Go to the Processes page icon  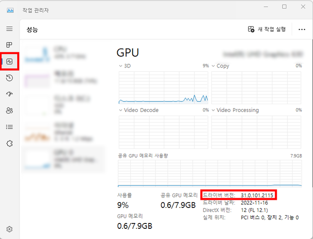[x=9, y=45]
